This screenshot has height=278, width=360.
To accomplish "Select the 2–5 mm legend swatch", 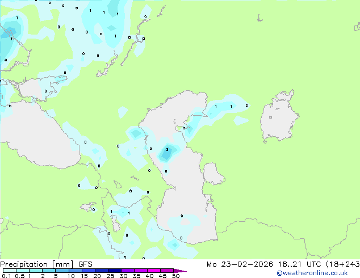I will point(49,271).
